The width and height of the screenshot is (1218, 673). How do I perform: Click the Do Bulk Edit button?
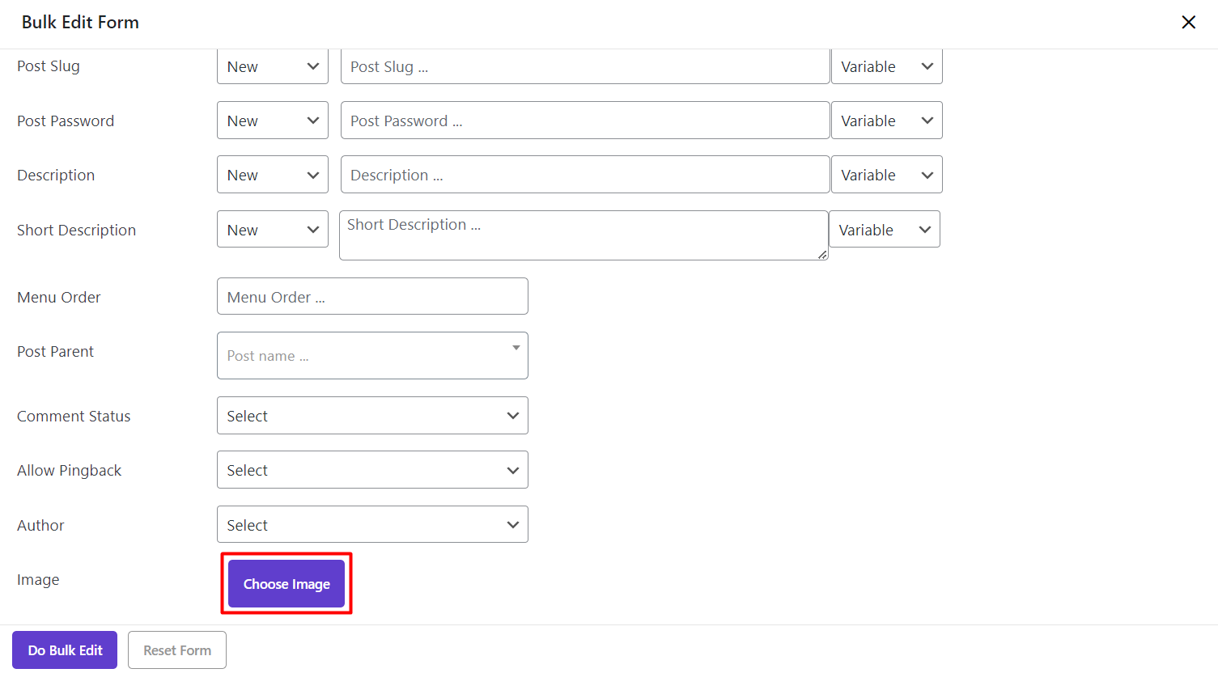click(65, 650)
